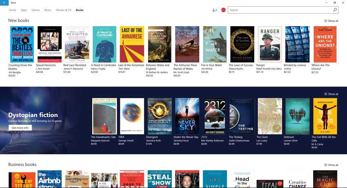Focus the Search text field
Screen dimensions: 347x188
click(x=280, y=10)
